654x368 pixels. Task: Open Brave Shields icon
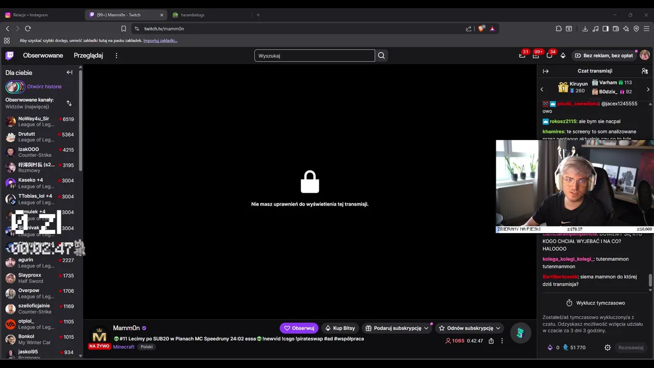coord(481,29)
